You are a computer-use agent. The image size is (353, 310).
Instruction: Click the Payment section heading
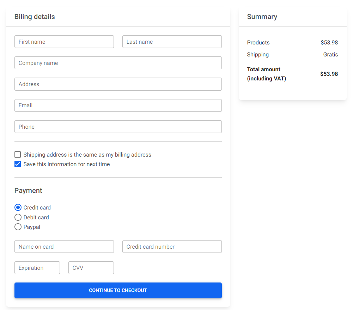(28, 190)
